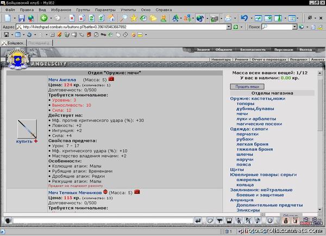Viewport: 326px width, 236px height.
Task: Click the Продать вещи button
Action: (247, 86)
